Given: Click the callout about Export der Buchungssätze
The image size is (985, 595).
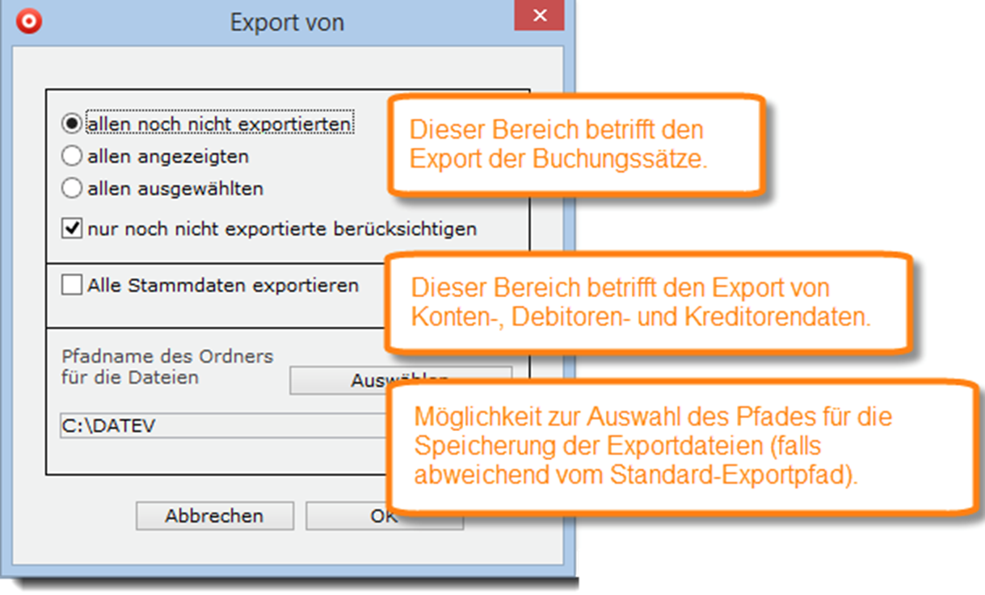Looking at the screenshot, I should point(575,145).
